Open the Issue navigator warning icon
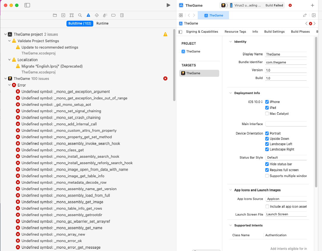 click(x=88, y=15)
